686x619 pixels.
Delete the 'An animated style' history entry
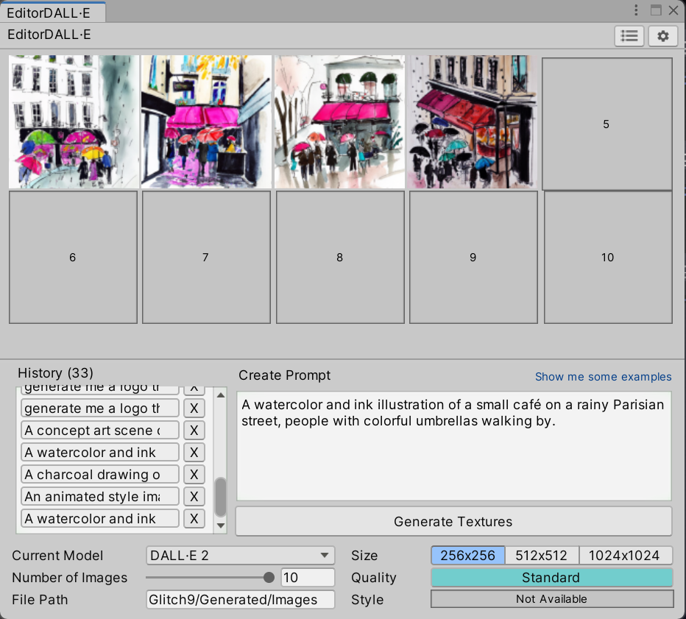[194, 497]
